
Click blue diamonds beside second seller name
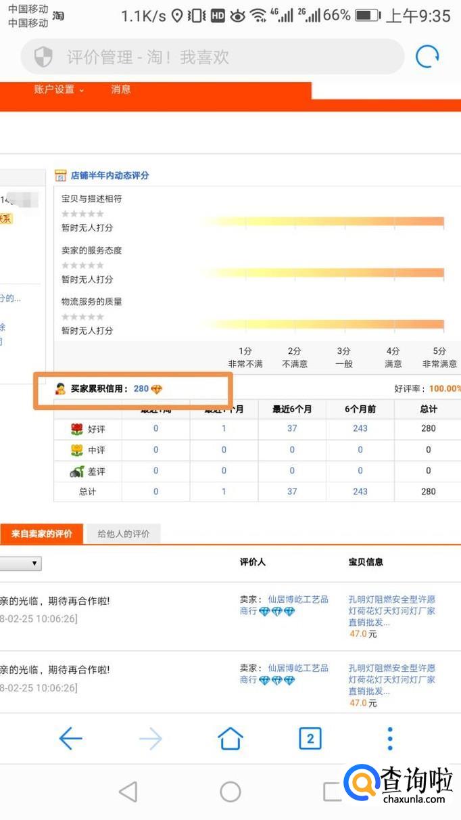point(277,681)
